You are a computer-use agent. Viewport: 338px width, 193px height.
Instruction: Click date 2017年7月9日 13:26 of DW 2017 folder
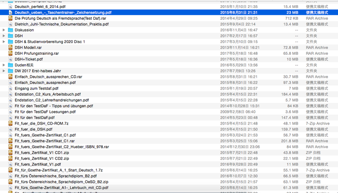tap(238, 71)
